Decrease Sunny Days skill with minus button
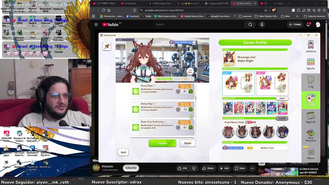 pos(178,91)
